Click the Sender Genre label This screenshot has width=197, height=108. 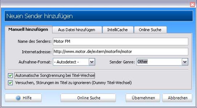tap(122, 62)
